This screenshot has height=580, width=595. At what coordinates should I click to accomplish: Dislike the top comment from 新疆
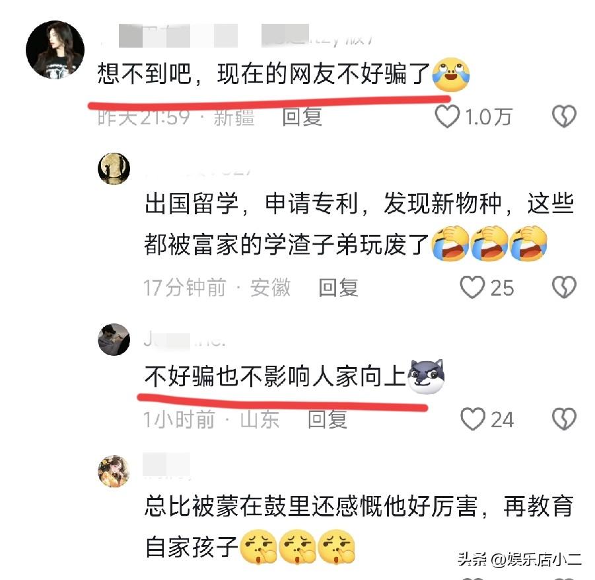click(564, 116)
